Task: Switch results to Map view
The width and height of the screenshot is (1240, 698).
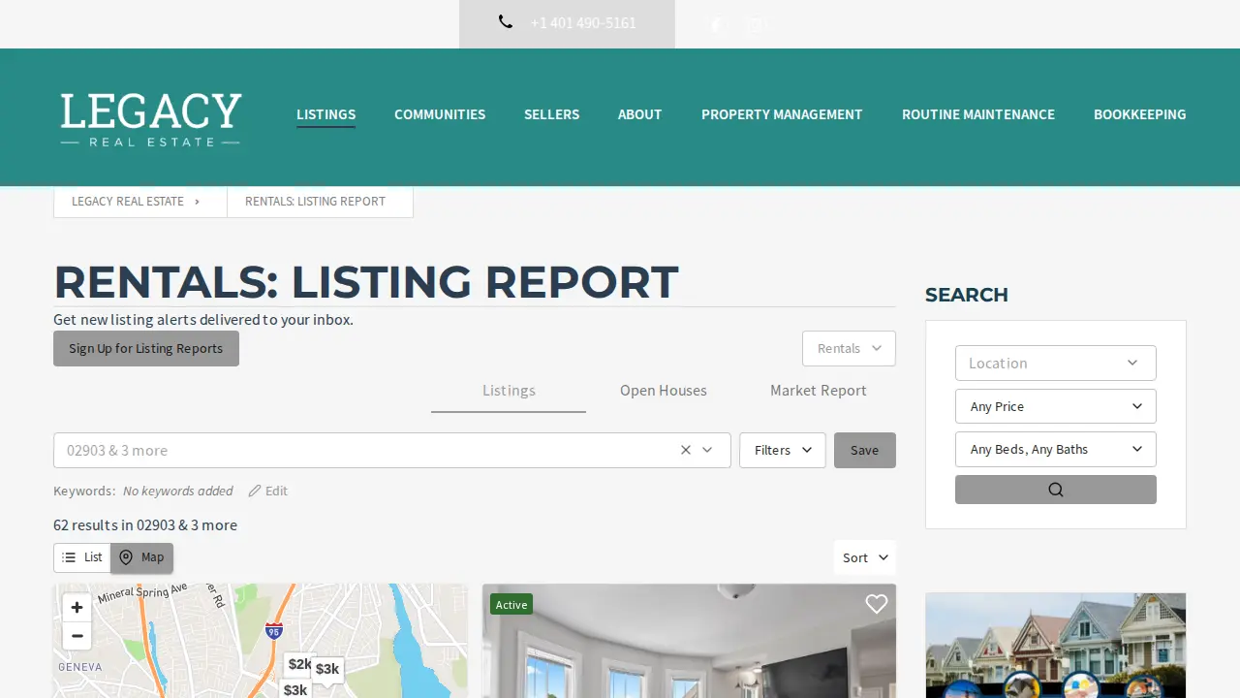Action: [x=142, y=557]
